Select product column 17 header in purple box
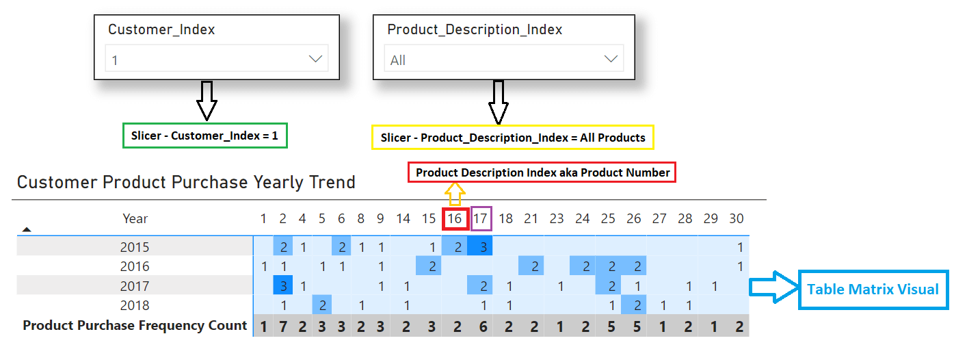Image resolution: width=954 pixels, height=347 pixels. (481, 219)
